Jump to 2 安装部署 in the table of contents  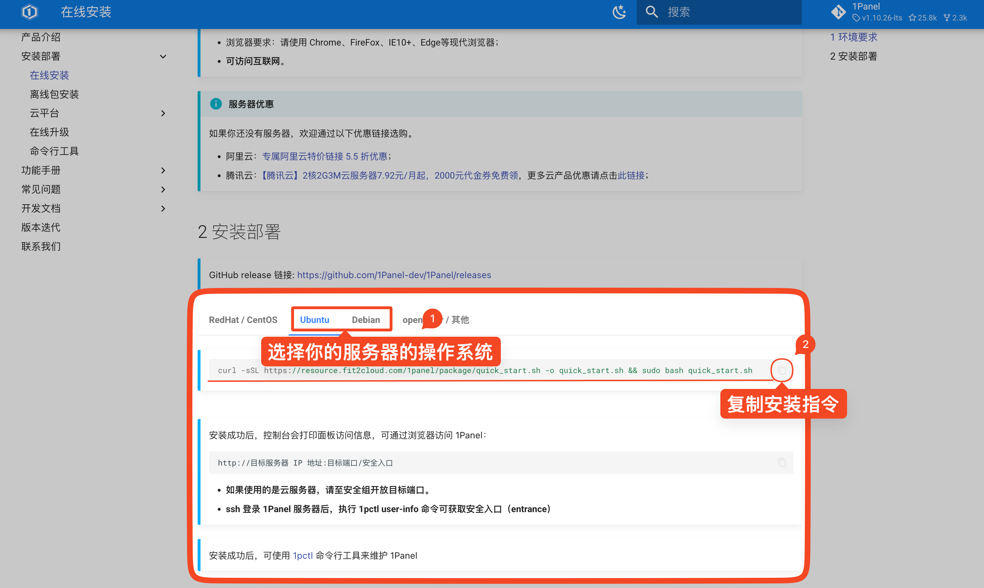[x=853, y=56]
